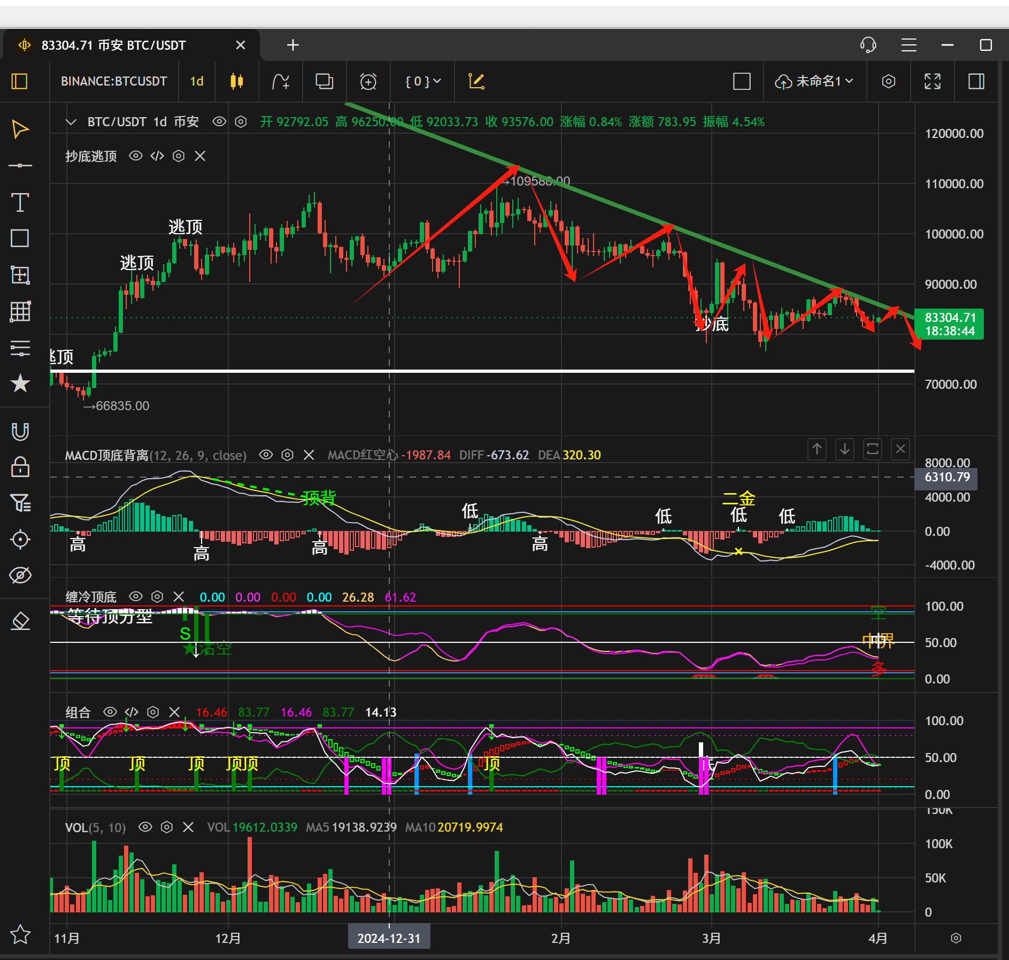
Task: Toggle BTC/USDT main series visibility
Action: (219, 121)
